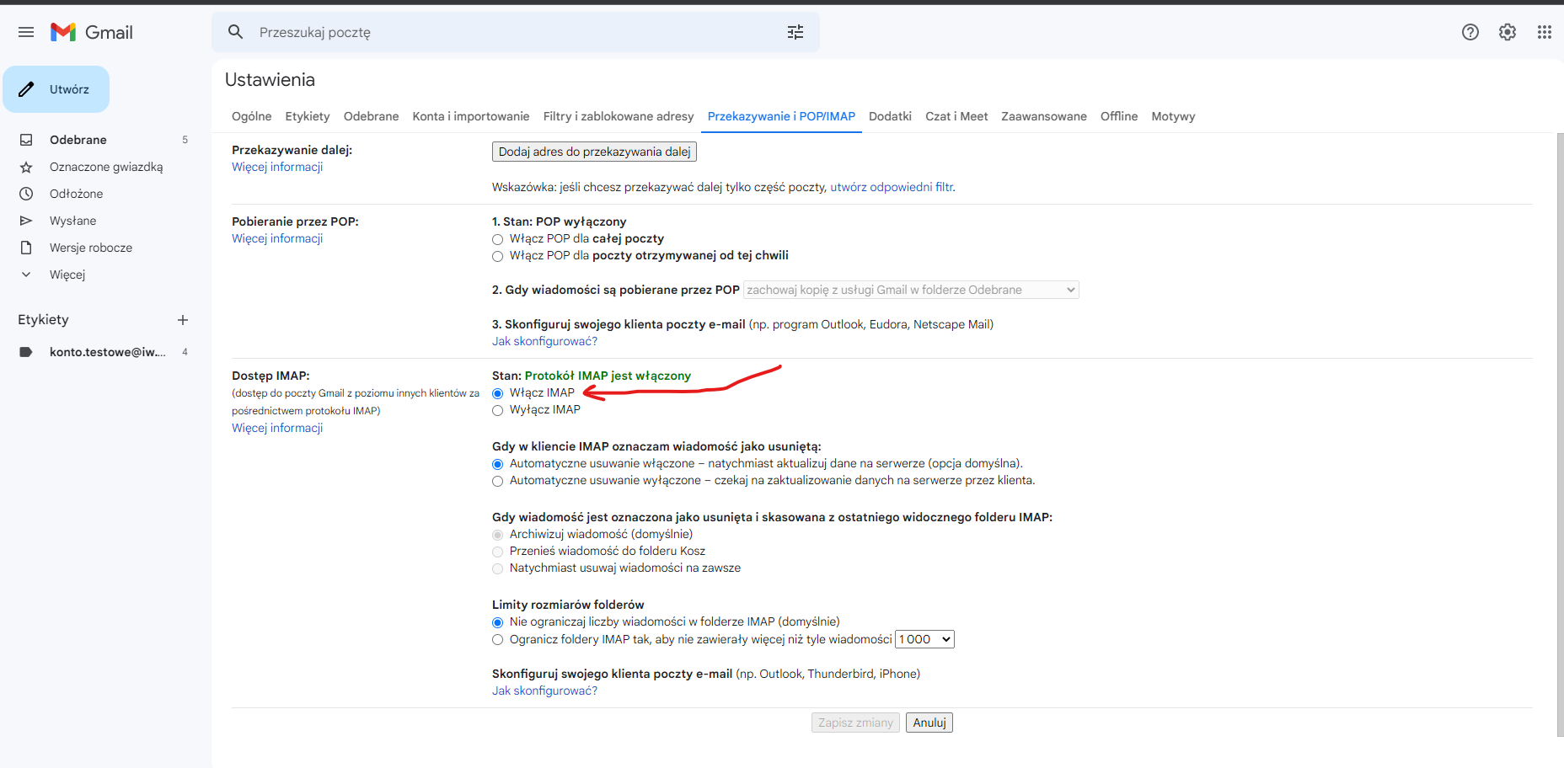Open Oznaczone gwiazdką starred folder
Image resolution: width=1564 pixels, height=768 pixels.
point(105,167)
